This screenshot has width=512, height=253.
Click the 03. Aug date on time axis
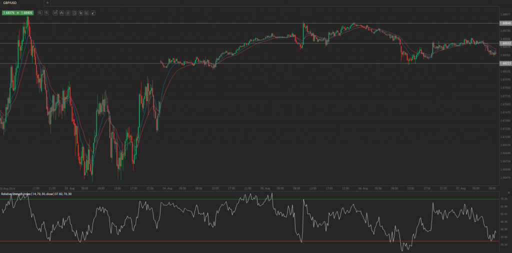(x=70, y=188)
